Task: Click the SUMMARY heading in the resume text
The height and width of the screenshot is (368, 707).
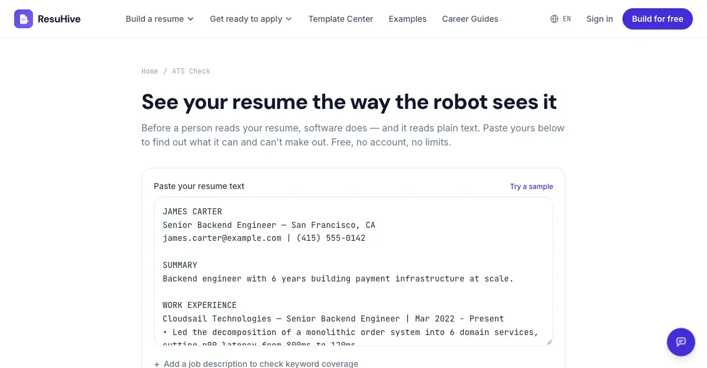Action: tap(180, 265)
